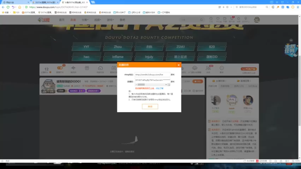Open the user avatar in Douyu header
This screenshot has width=301, height=169.
(257, 20)
